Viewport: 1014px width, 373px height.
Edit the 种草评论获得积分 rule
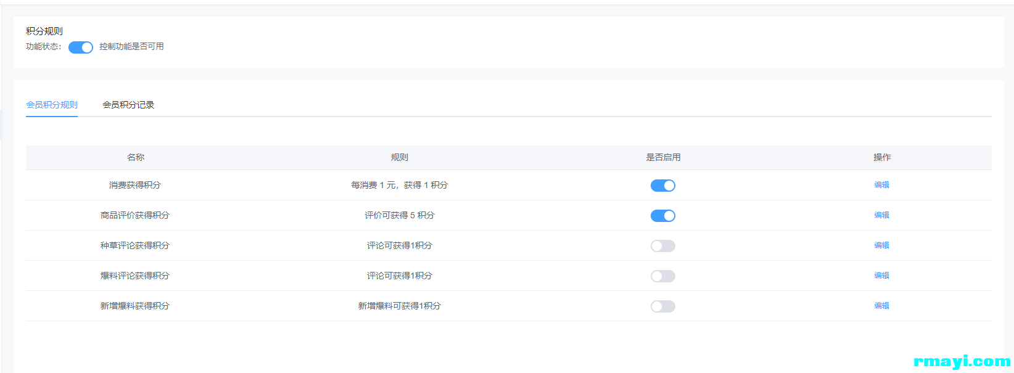coord(881,245)
